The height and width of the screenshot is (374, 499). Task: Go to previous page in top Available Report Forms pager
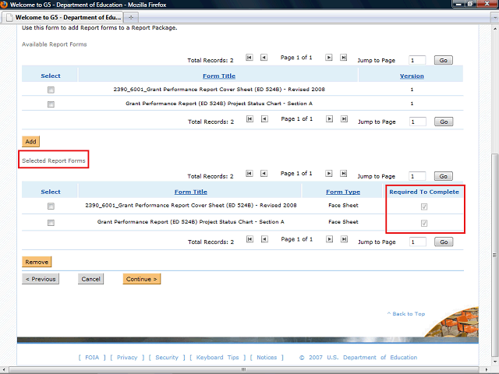(x=264, y=58)
